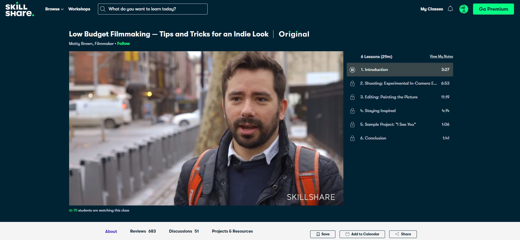Open Matty Brown's teacher profile
520x240 pixels.
pos(91,44)
